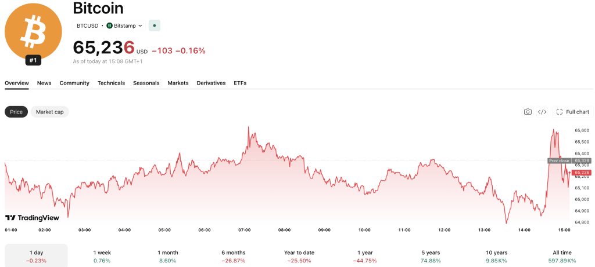Pick the 1 year range
The width and height of the screenshot is (595, 267).
(x=365, y=257)
